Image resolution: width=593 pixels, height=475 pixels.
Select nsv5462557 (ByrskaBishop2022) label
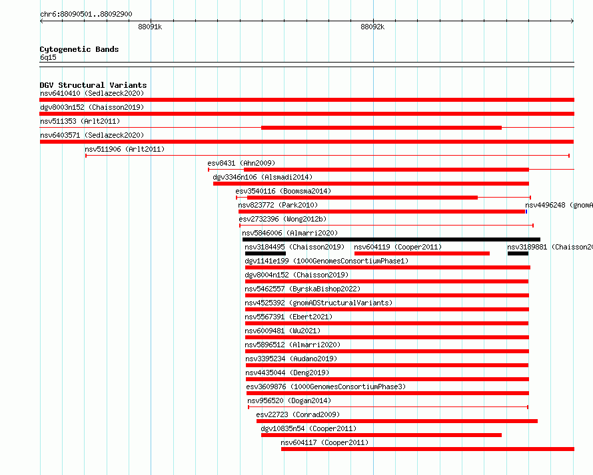[x=302, y=289]
